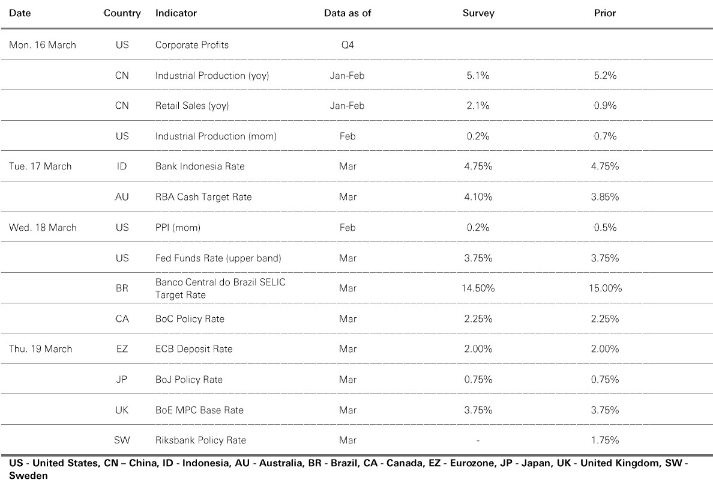
Task: Click the RBA Cash Target Rate row label
Action: (x=203, y=197)
